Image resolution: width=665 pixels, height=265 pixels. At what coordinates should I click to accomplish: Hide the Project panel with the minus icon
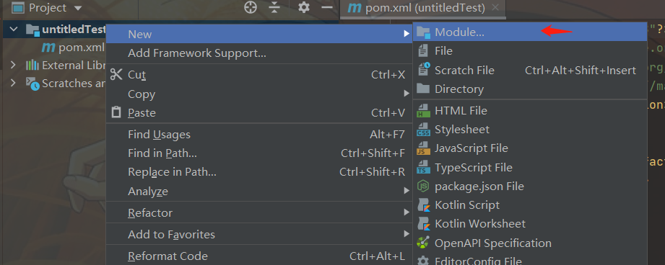click(x=326, y=8)
